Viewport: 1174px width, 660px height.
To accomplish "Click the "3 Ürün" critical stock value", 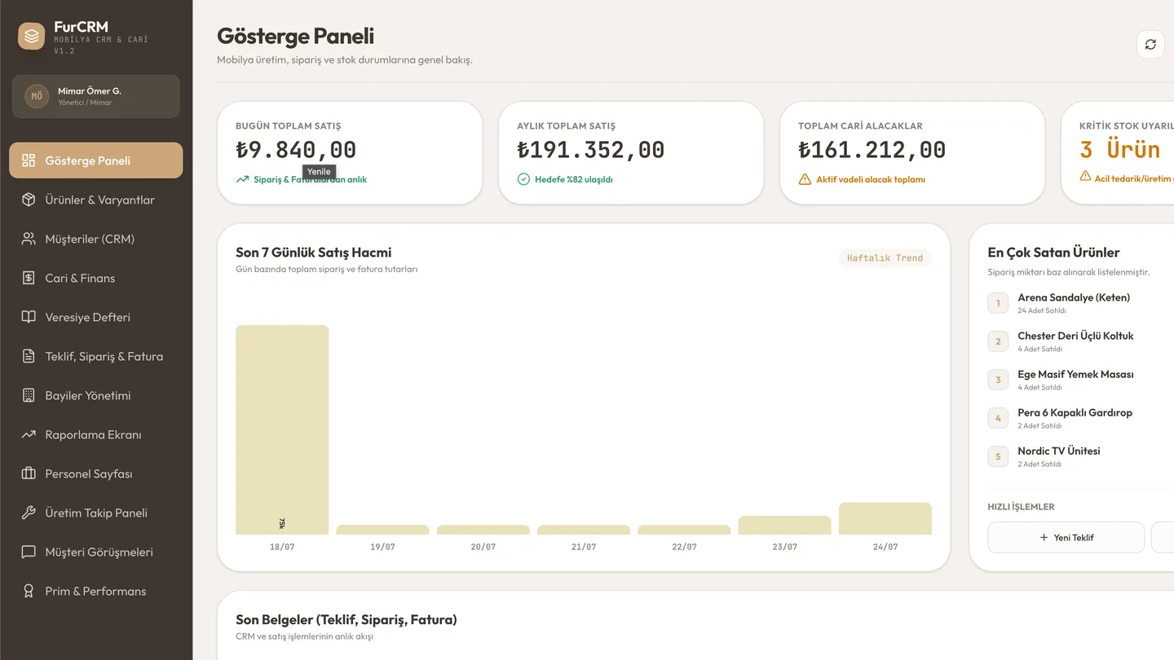I will pyautogui.click(x=1119, y=149).
